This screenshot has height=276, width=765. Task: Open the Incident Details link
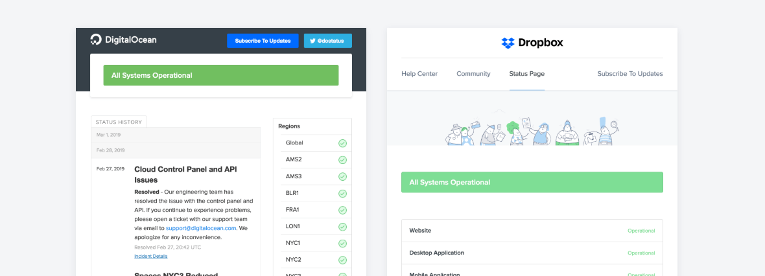tap(151, 256)
